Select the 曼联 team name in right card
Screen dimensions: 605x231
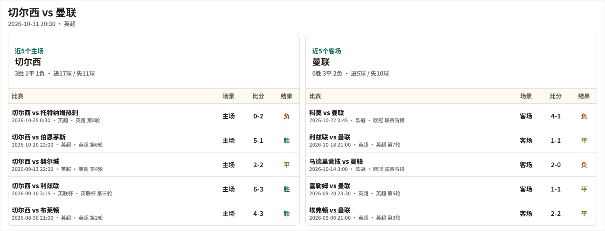(321, 62)
